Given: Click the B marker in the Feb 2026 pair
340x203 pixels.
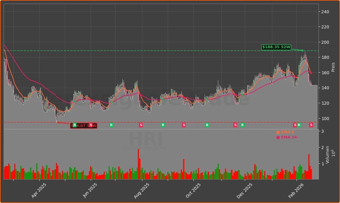Looking at the screenshot, I should pos(299,125).
